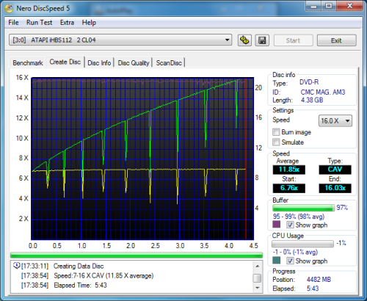367x301 pixels.
Task: Uncheck Show graph under CPU Usage
Action: click(x=290, y=261)
